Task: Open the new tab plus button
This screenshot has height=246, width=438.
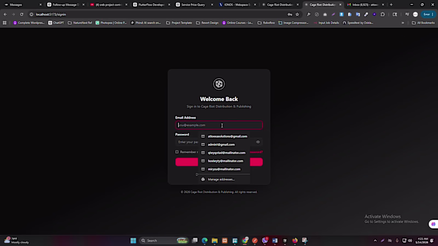Action: click(391, 4)
